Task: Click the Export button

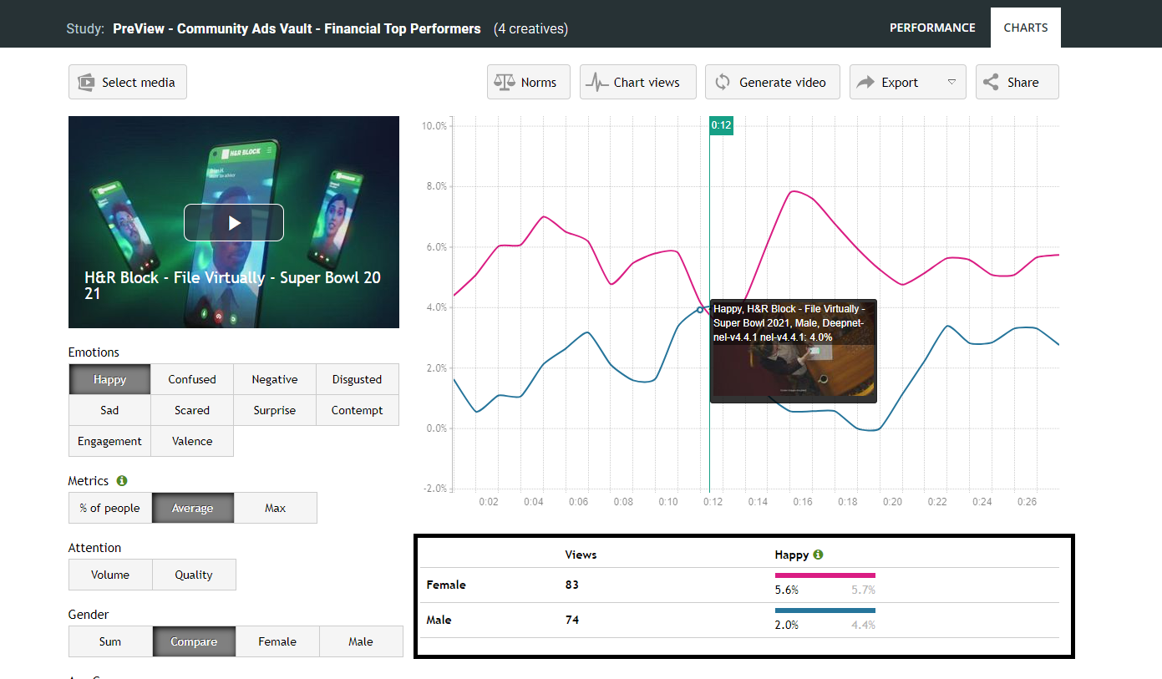Action: [x=908, y=82]
